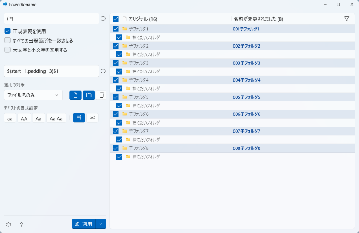The width and height of the screenshot is (359, 233).
Task: Select the AA uppercase format button
Action: 24,119
